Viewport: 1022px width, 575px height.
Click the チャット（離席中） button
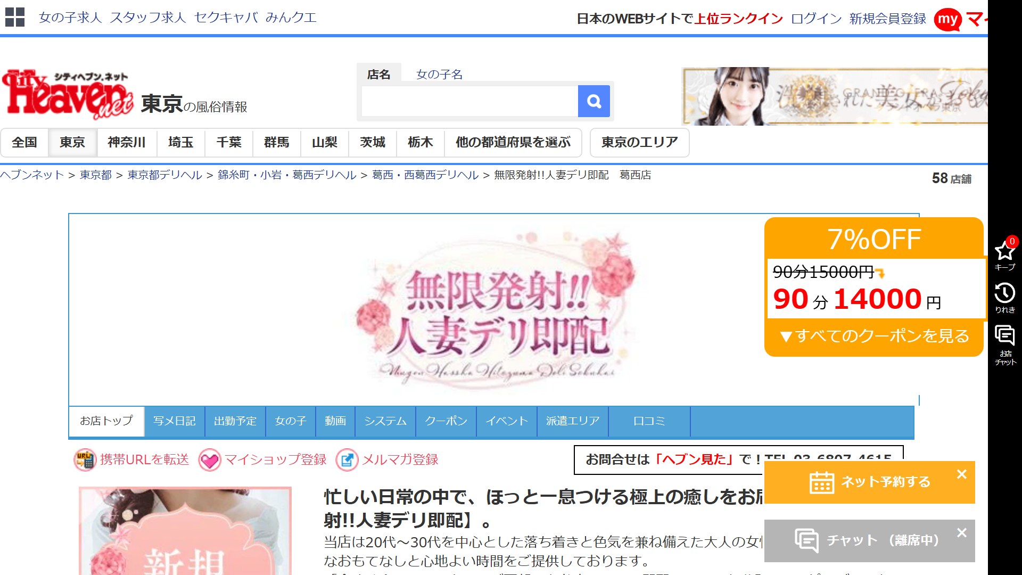[x=869, y=541]
